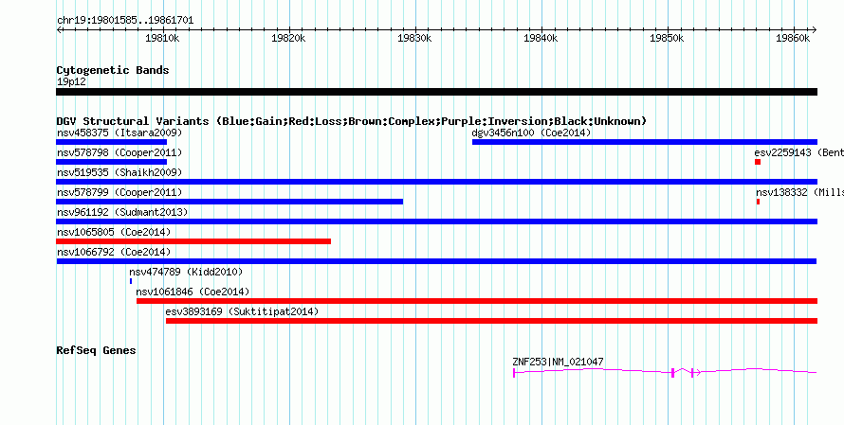
Task: Click the 19820k ruler tick label
Action: 288,39
